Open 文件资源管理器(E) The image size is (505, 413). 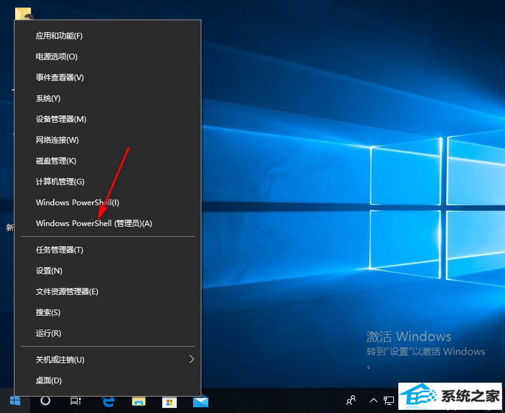point(107,292)
